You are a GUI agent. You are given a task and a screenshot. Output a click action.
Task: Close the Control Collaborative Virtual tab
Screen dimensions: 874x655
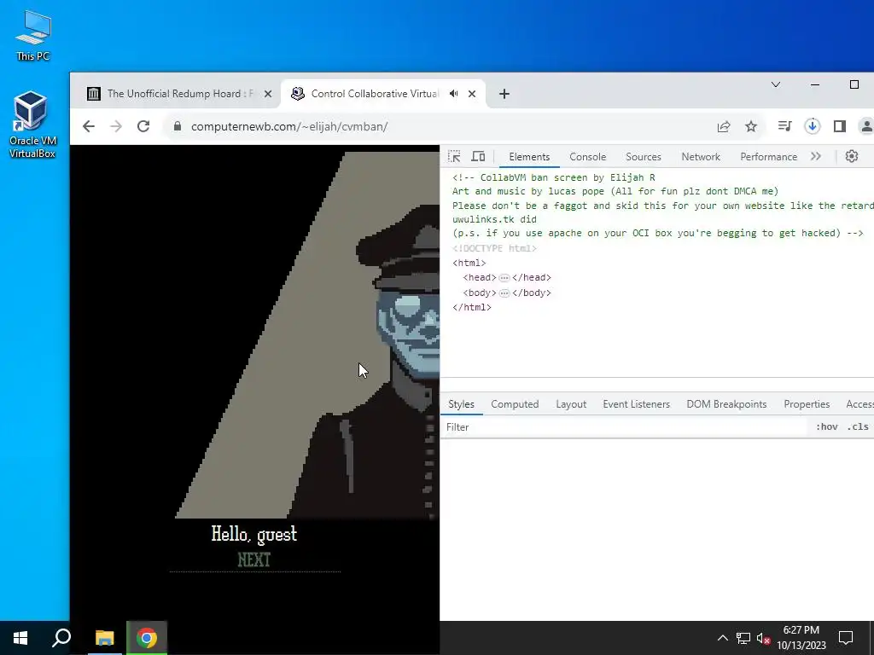[471, 94]
